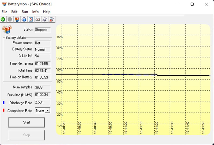Click the blue Discharge Rate color marker
Image resolution: width=214 pixels, height=145 pixels.
click(3, 103)
